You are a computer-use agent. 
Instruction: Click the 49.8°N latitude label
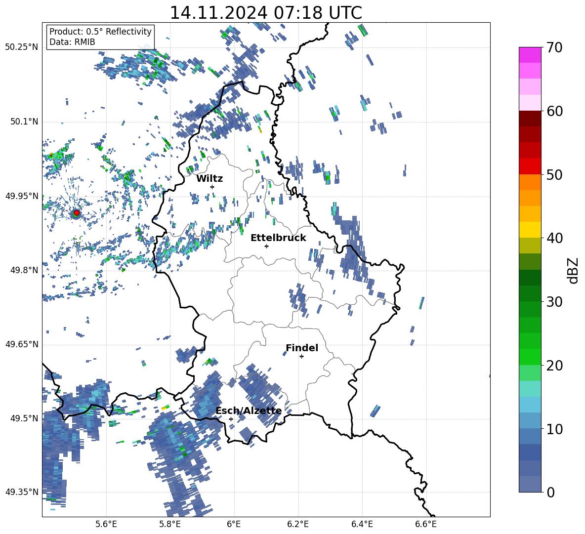point(24,270)
